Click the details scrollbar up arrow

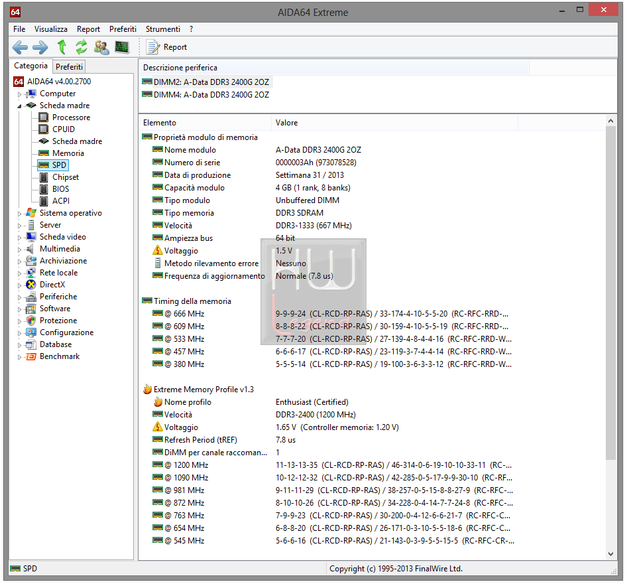pyautogui.click(x=610, y=121)
